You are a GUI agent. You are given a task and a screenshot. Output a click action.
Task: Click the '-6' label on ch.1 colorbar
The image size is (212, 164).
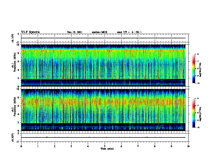click(x=198, y=54)
